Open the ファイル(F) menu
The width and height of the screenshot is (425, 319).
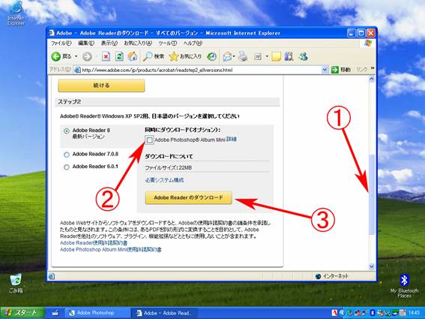61,44
